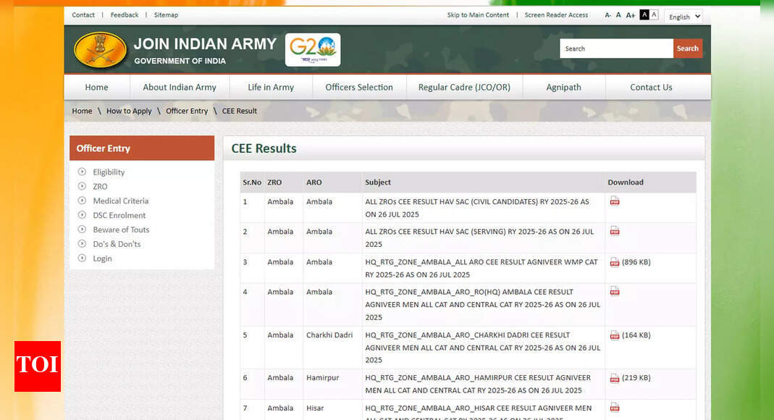This screenshot has height=420, width=774.
Task: Open Medical Criteria sidebar link
Action: coord(120,201)
